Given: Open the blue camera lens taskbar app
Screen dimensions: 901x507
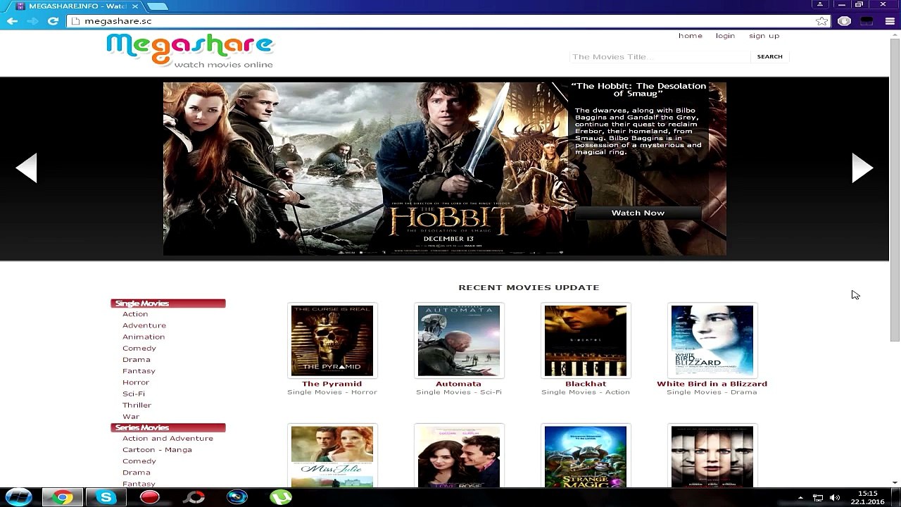Looking at the screenshot, I should (237, 497).
